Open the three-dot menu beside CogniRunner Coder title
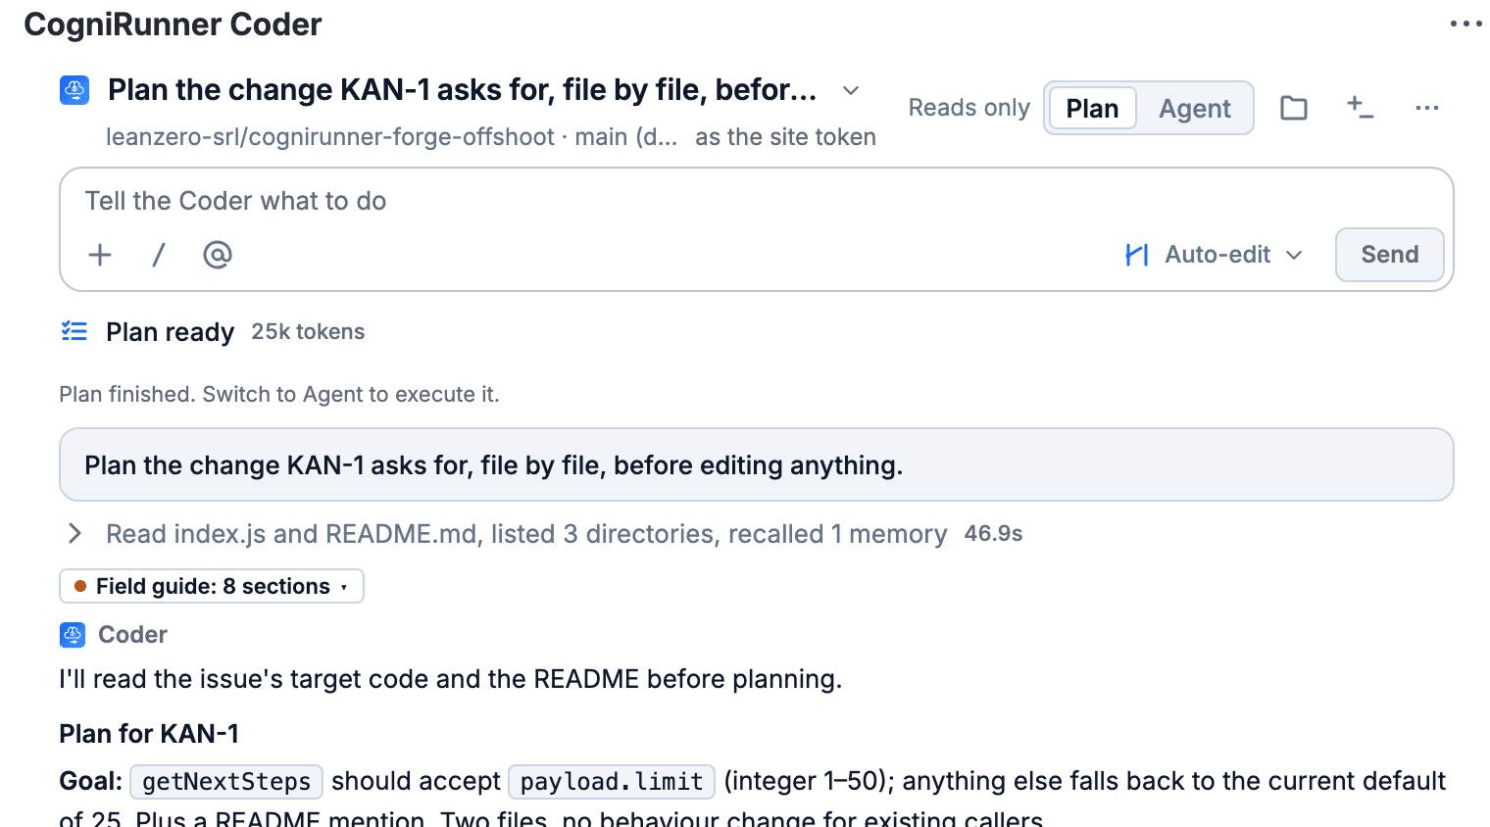 tap(1465, 24)
